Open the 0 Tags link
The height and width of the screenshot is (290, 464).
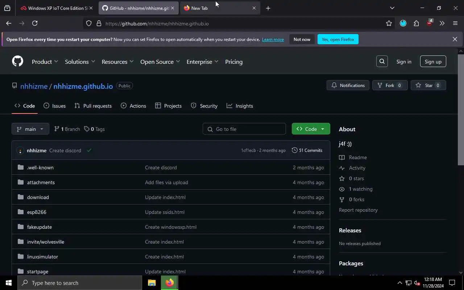pyautogui.click(x=94, y=129)
